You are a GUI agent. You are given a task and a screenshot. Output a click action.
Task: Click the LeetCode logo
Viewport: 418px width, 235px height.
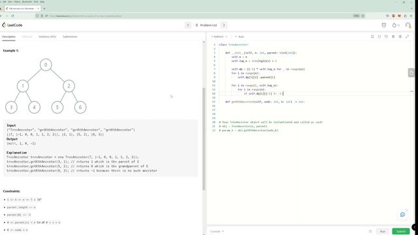[x=12, y=25]
